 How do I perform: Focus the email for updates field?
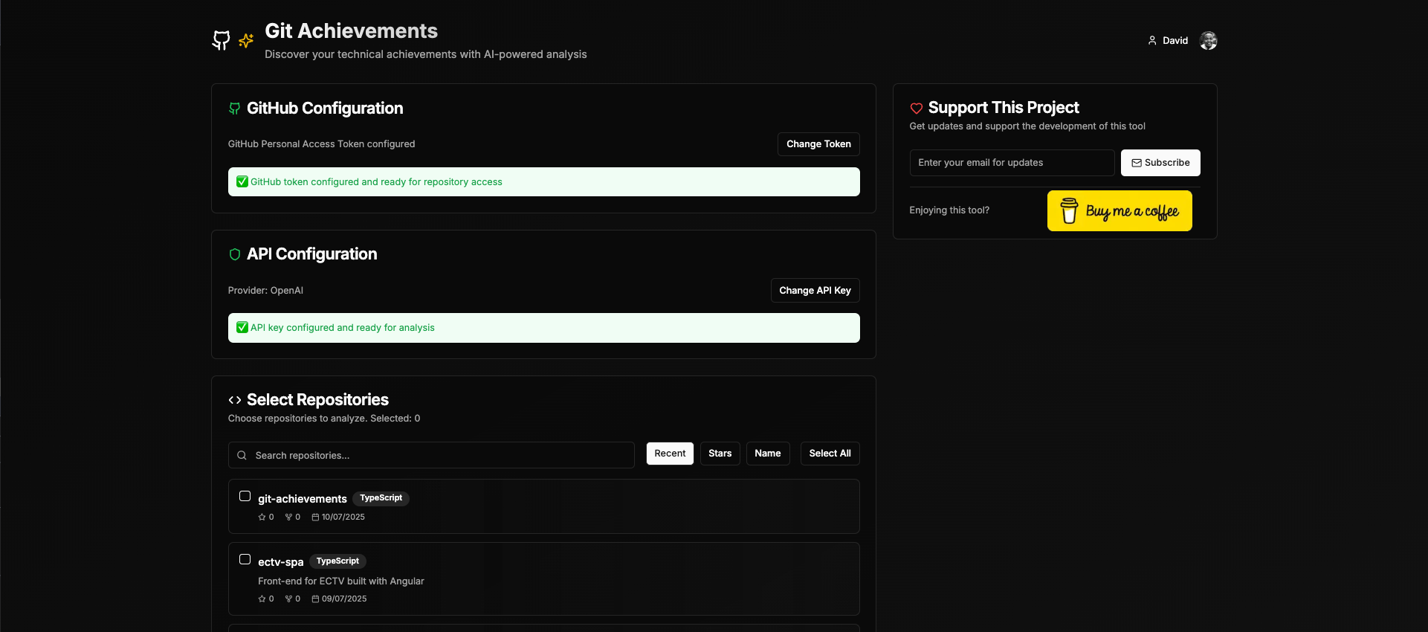1012,163
